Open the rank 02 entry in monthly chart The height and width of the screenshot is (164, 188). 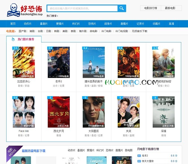pyautogui.click(x=148, y=161)
